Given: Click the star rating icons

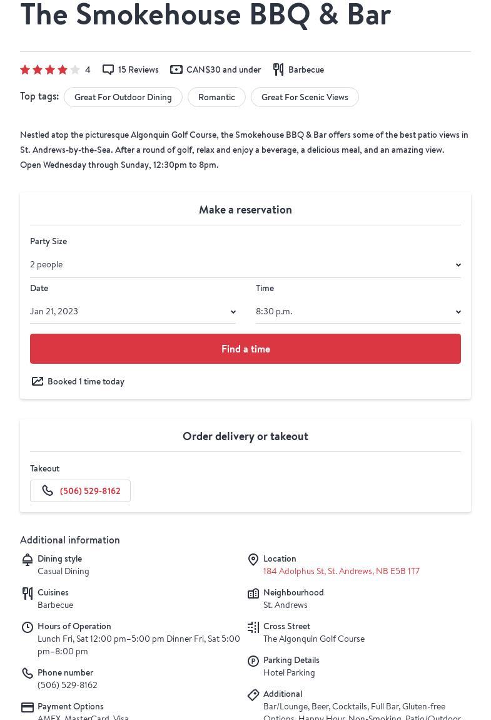Looking at the screenshot, I should tap(50, 69).
